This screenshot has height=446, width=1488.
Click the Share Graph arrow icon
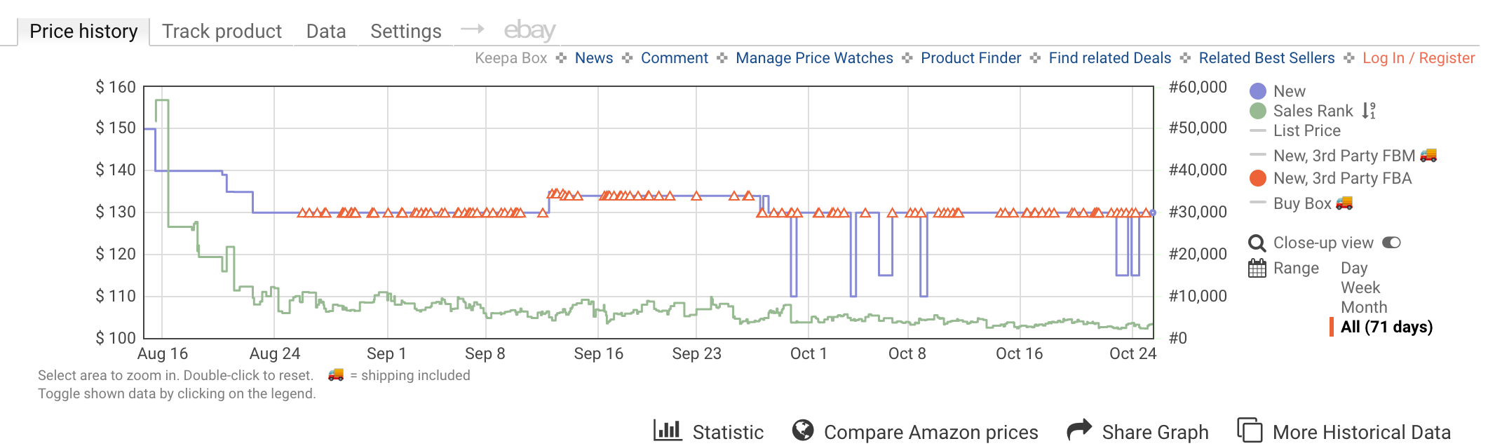point(1079,430)
